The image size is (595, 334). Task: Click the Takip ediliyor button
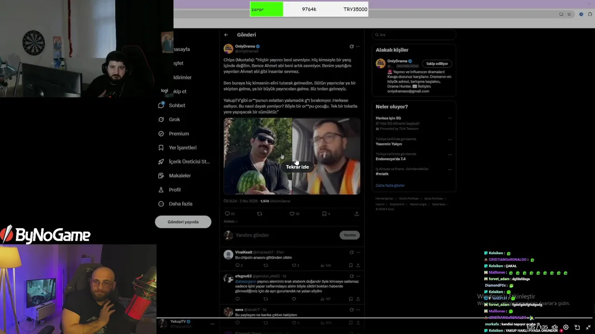click(x=437, y=64)
